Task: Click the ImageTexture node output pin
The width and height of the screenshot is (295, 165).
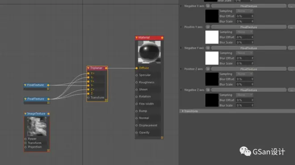Action: tap(48, 114)
